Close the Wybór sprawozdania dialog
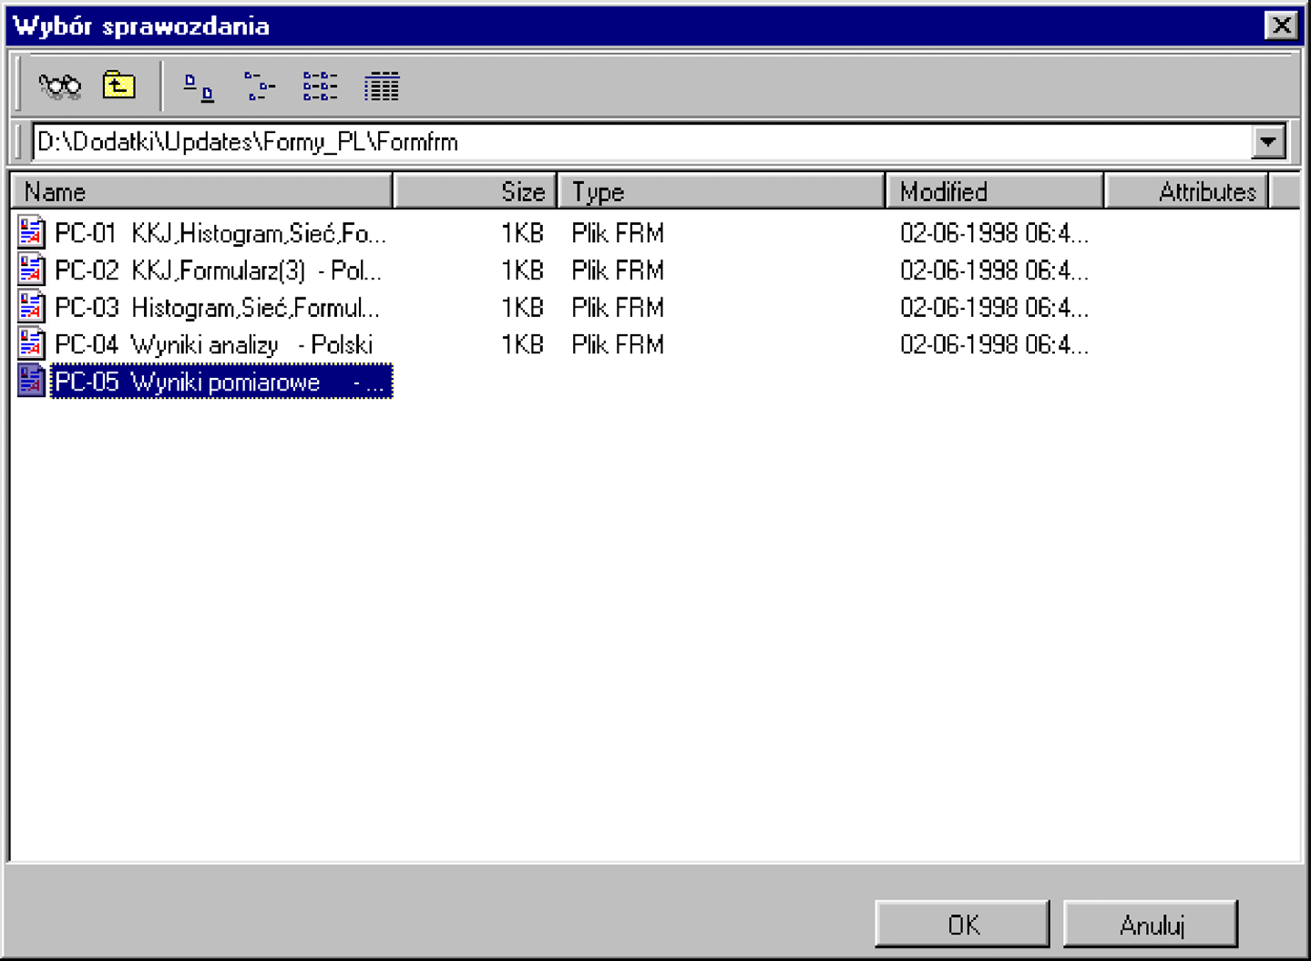The height and width of the screenshot is (961, 1311). click(1281, 26)
